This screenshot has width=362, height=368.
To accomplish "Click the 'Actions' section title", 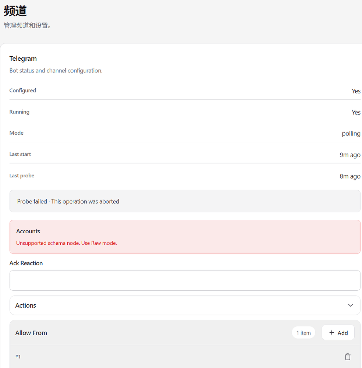I will (x=26, y=305).
